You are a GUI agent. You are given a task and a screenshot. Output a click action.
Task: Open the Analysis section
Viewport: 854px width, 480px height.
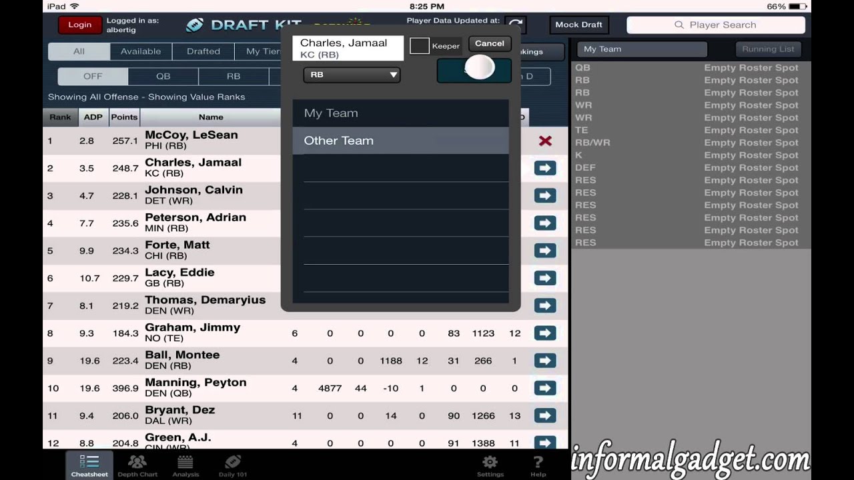(x=185, y=465)
